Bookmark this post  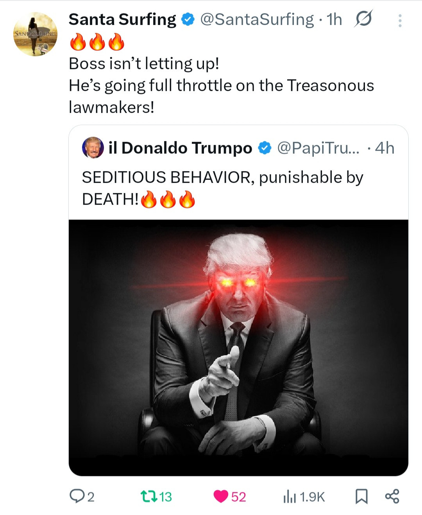[361, 496]
